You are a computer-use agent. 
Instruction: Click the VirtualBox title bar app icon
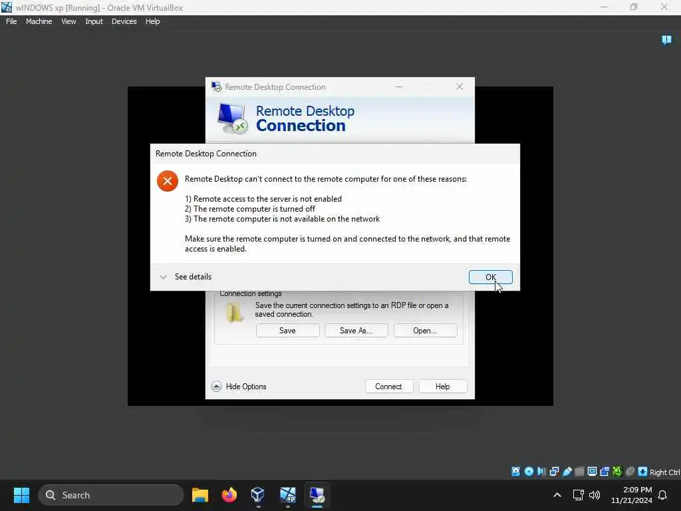coord(7,7)
